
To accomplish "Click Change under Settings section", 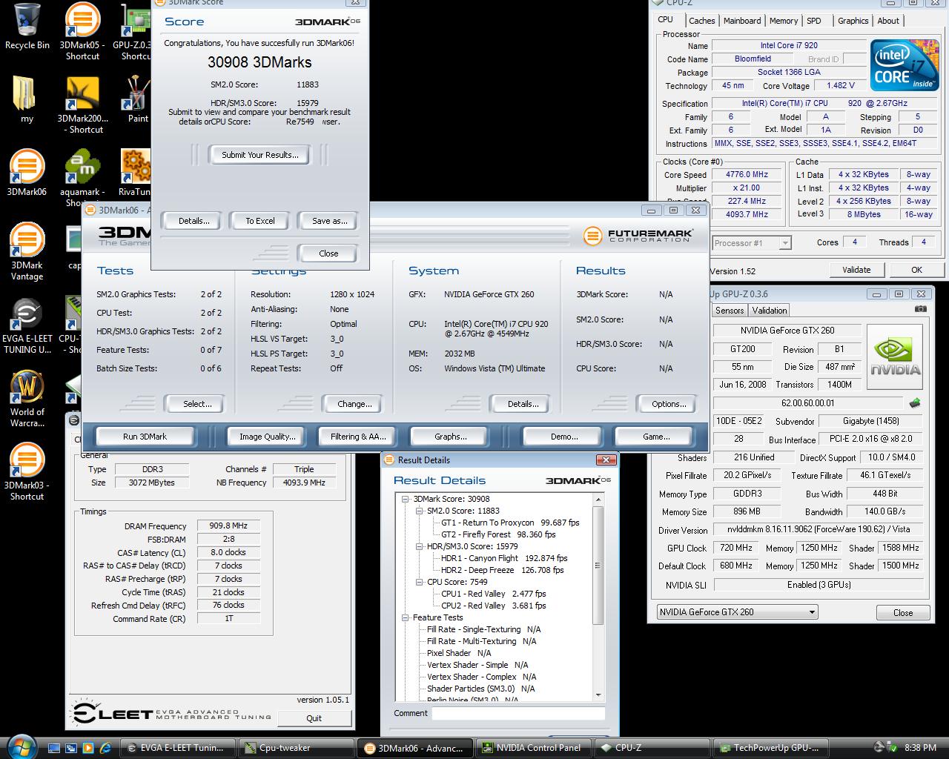I will pos(354,404).
